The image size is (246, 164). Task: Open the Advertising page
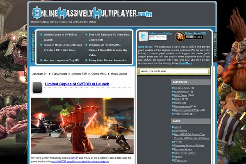pos(180,131)
